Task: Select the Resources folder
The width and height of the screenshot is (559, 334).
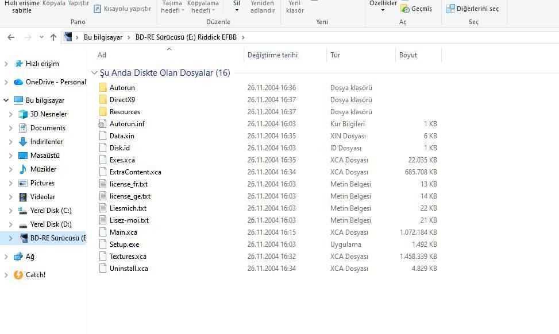Action: coord(125,112)
